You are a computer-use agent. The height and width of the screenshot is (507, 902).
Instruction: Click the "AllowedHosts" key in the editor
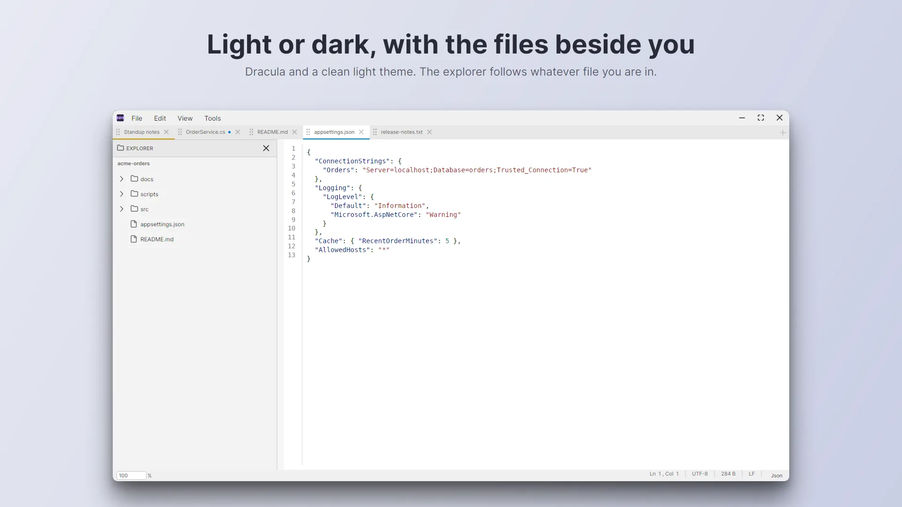point(342,250)
